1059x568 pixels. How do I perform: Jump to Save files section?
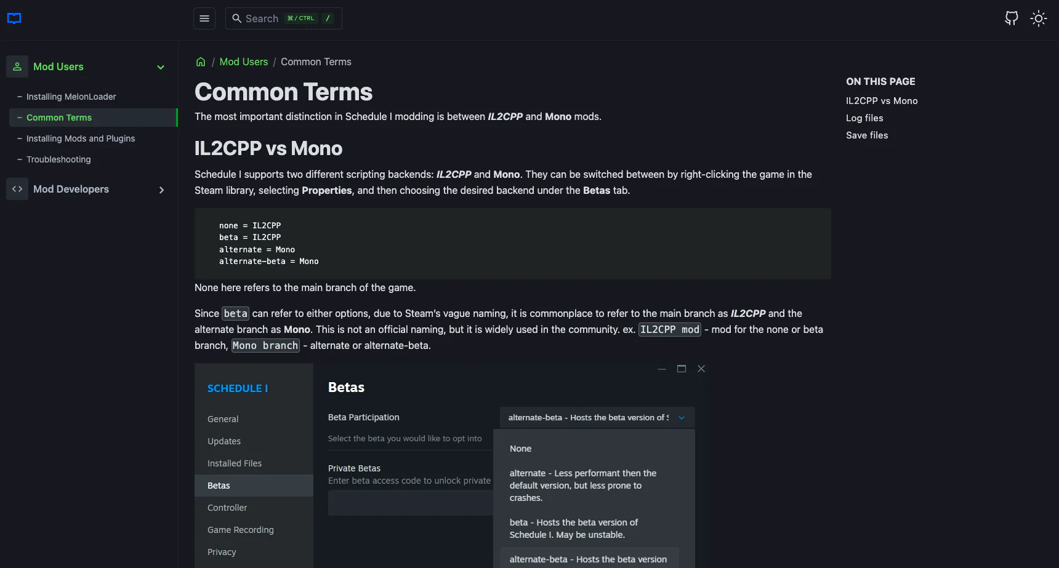tap(867, 135)
